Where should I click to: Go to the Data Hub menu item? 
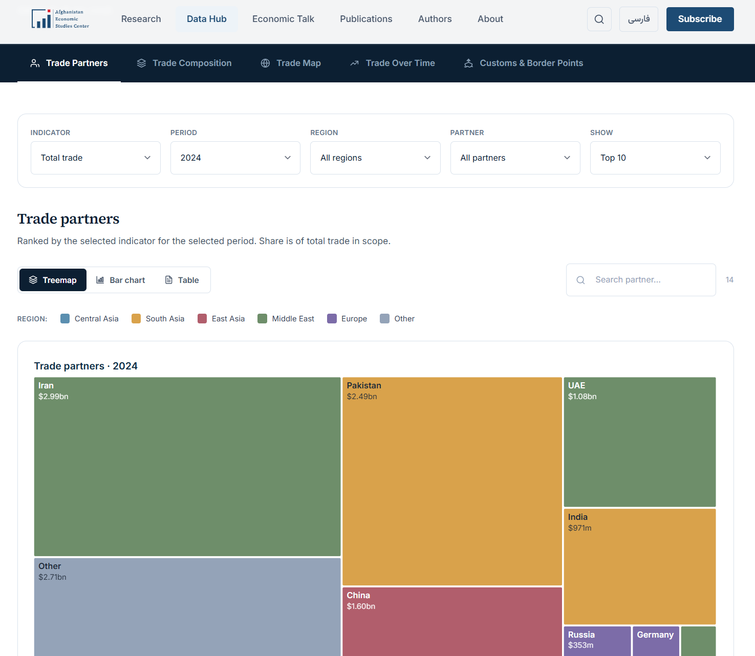pyautogui.click(x=207, y=19)
